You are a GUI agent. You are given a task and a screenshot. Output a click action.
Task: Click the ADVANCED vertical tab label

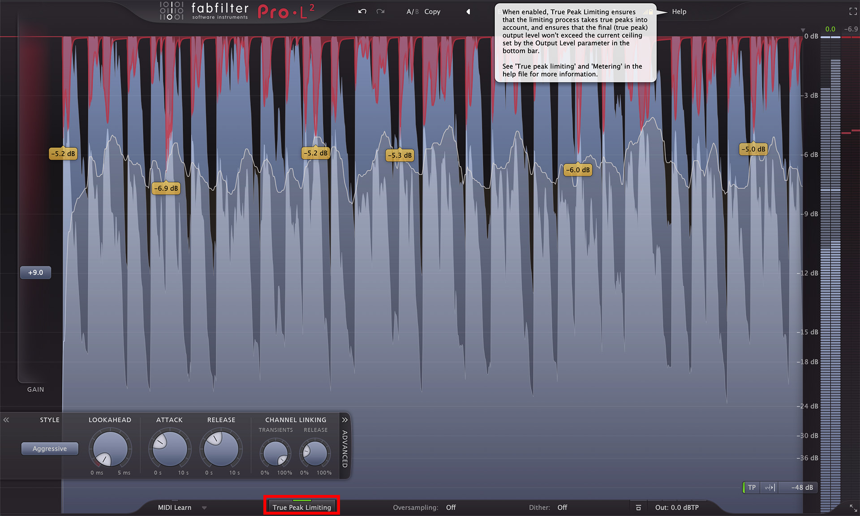tap(344, 449)
